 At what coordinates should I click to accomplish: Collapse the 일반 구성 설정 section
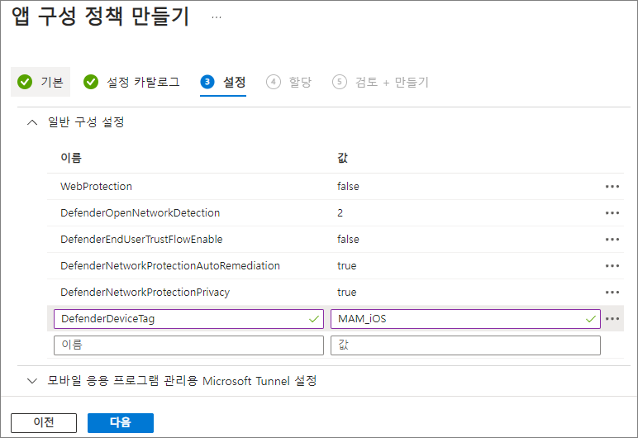point(32,122)
